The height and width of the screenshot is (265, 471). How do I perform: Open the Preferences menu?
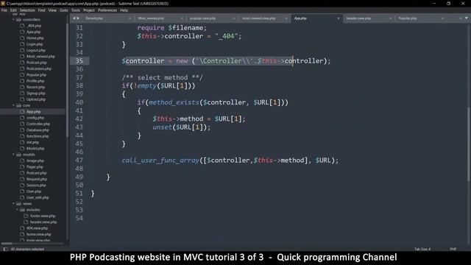pos(107,10)
